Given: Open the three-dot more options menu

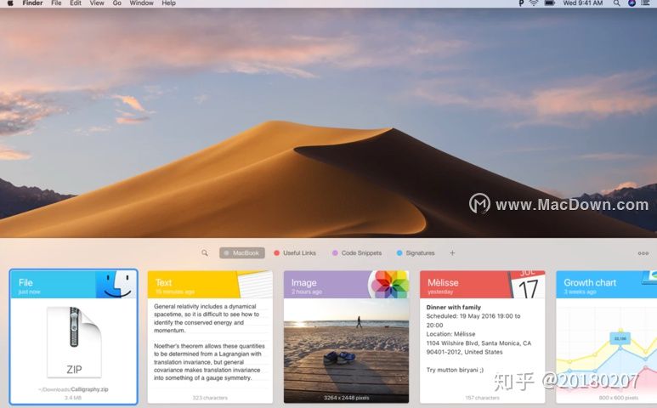Looking at the screenshot, I should 643,253.
